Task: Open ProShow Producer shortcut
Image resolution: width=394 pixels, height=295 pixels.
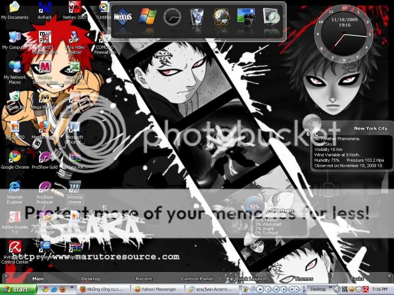Action: pos(45,193)
